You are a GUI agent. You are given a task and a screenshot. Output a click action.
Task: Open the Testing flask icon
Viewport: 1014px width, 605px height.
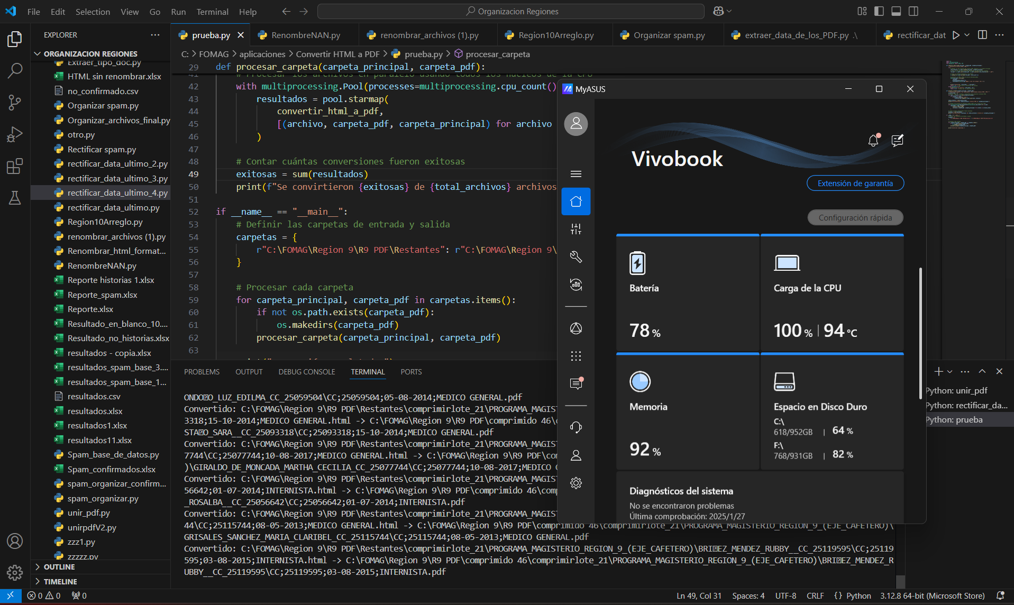(x=15, y=198)
